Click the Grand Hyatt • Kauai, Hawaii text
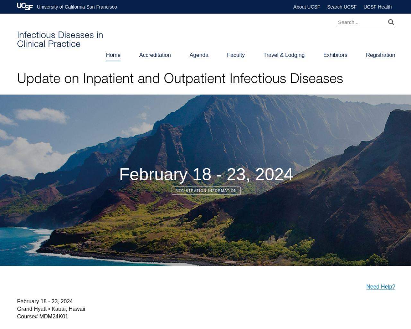The height and width of the screenshot is (329, 411). pyautogui.click(x=51, y=309)
